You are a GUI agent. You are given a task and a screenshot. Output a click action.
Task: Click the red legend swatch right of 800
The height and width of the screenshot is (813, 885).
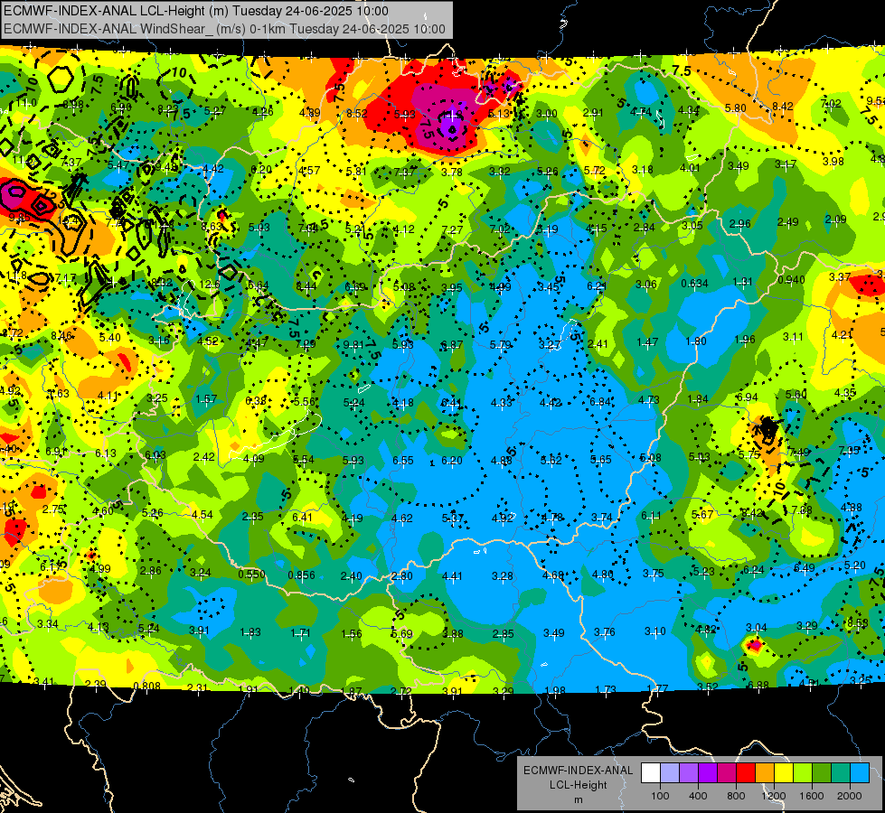pyautogui.click(x=746, y=773)
